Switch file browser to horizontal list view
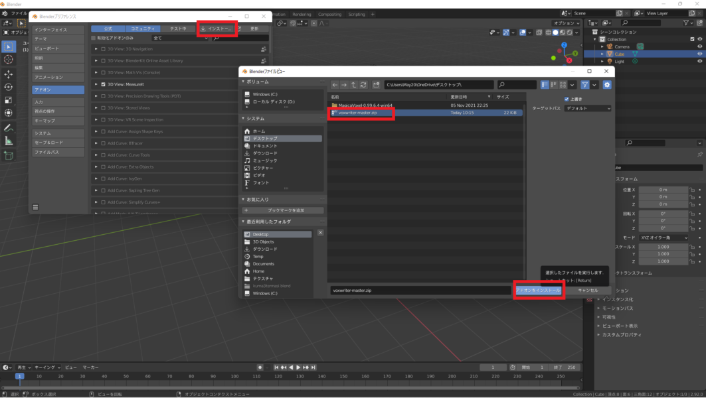 tap(553, 84)
